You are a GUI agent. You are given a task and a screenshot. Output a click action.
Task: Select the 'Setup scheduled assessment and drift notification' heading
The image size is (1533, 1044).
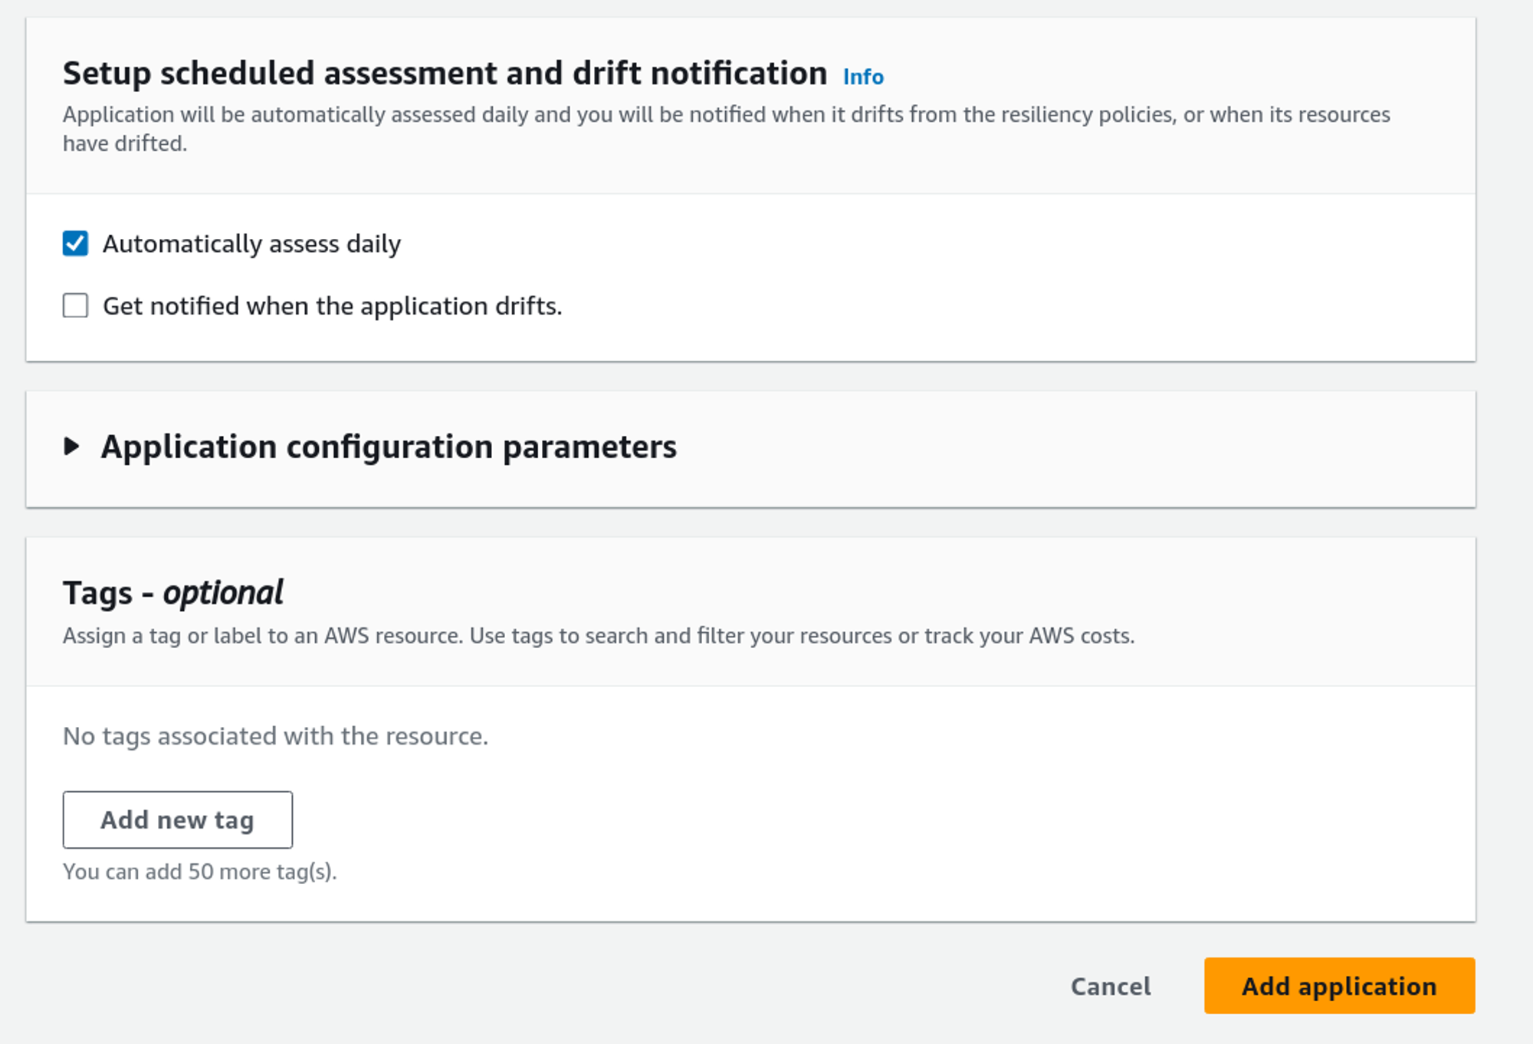(x=445, y=74)
